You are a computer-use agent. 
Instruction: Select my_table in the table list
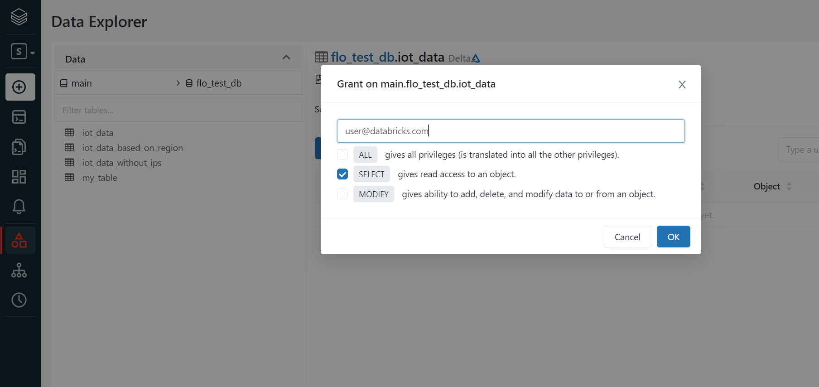click(100, 178)
